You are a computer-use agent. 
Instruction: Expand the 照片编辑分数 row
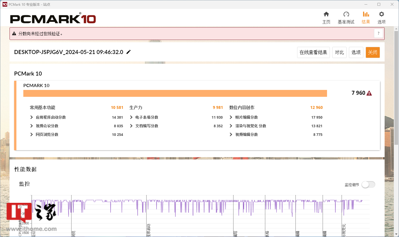coord(231,117)
